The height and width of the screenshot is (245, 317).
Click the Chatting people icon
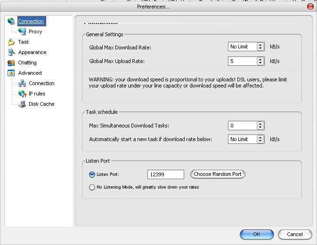11,63
